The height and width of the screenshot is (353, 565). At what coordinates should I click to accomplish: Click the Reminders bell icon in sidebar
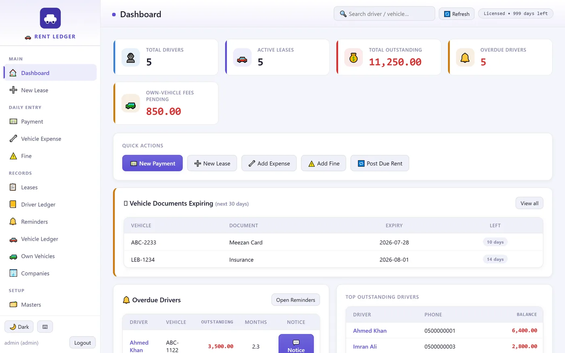(x=13, y=221)
